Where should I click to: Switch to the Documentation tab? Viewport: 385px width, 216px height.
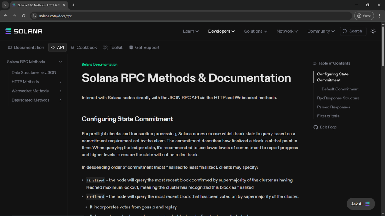coord(26,48)
